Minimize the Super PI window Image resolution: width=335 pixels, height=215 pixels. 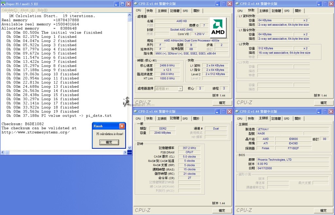(x=116, y=4)
